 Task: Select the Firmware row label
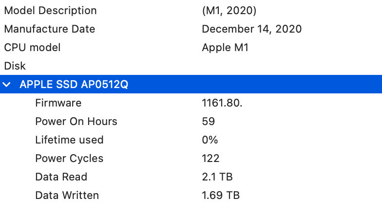(x=58, y=103)
